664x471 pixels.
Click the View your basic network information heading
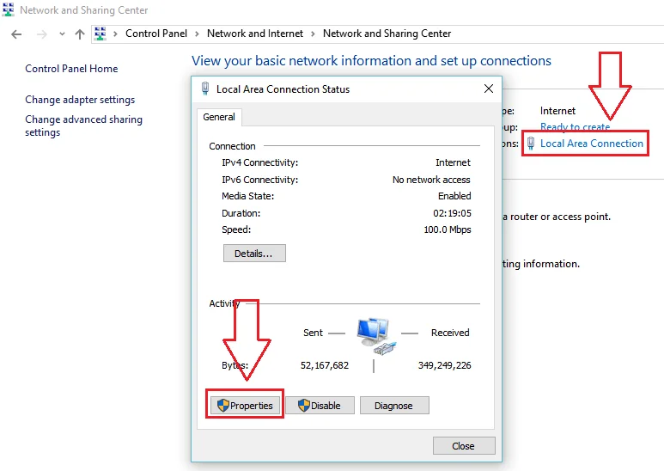pyautogui.click(x=371, y=60)
